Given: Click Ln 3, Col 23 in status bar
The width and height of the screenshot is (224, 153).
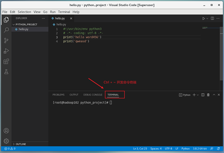Looking at the screenshot, I should coord(140,149).
